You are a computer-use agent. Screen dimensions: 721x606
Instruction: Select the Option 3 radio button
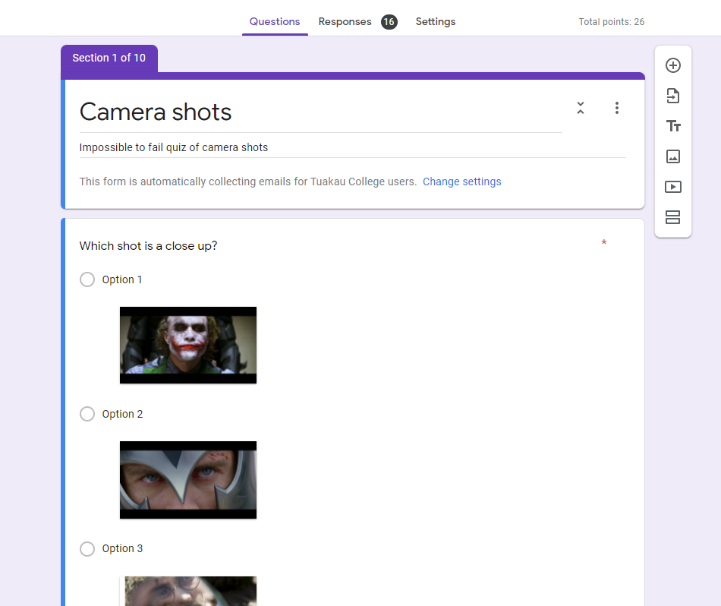pyautogui.click(x=87, y=548)
